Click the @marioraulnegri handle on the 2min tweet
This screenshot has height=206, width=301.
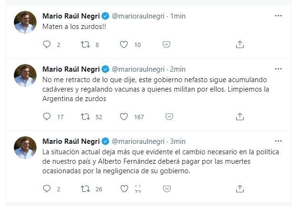click(x=138, y=69)
